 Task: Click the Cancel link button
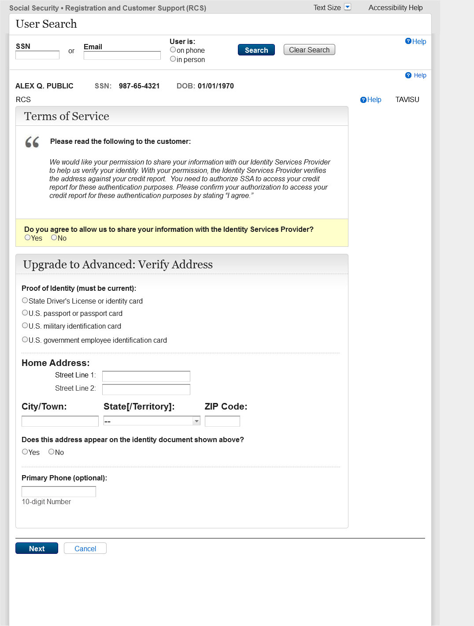85,549
